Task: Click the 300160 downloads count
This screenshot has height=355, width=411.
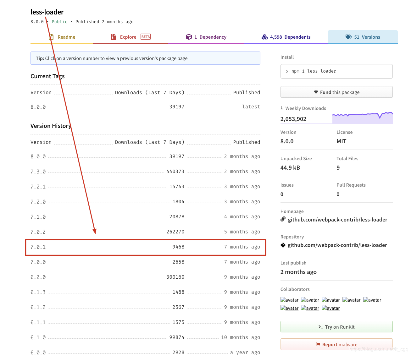Action: [x=175, y=277]
